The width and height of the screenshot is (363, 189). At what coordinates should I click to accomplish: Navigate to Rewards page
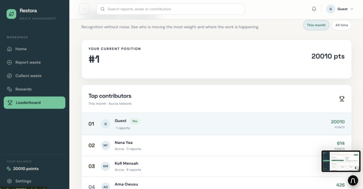click(x=35, y=89)
